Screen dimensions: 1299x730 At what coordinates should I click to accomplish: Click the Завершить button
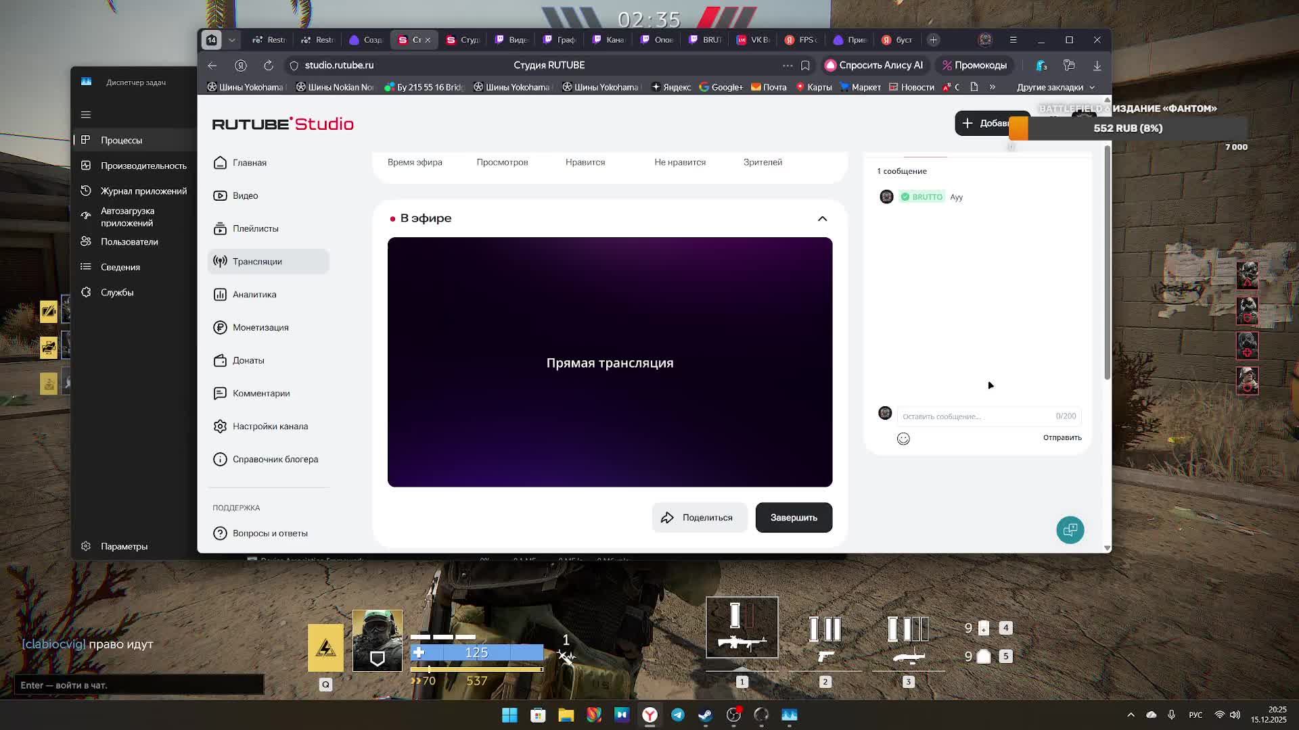pos(794,518)
